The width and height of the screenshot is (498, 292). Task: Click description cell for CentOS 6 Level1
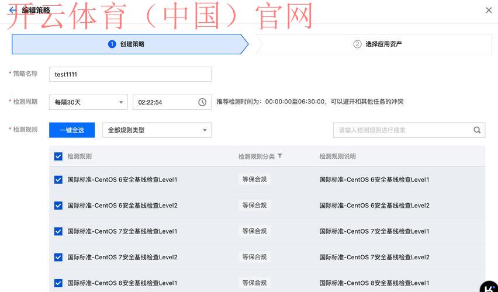(374, 180)
